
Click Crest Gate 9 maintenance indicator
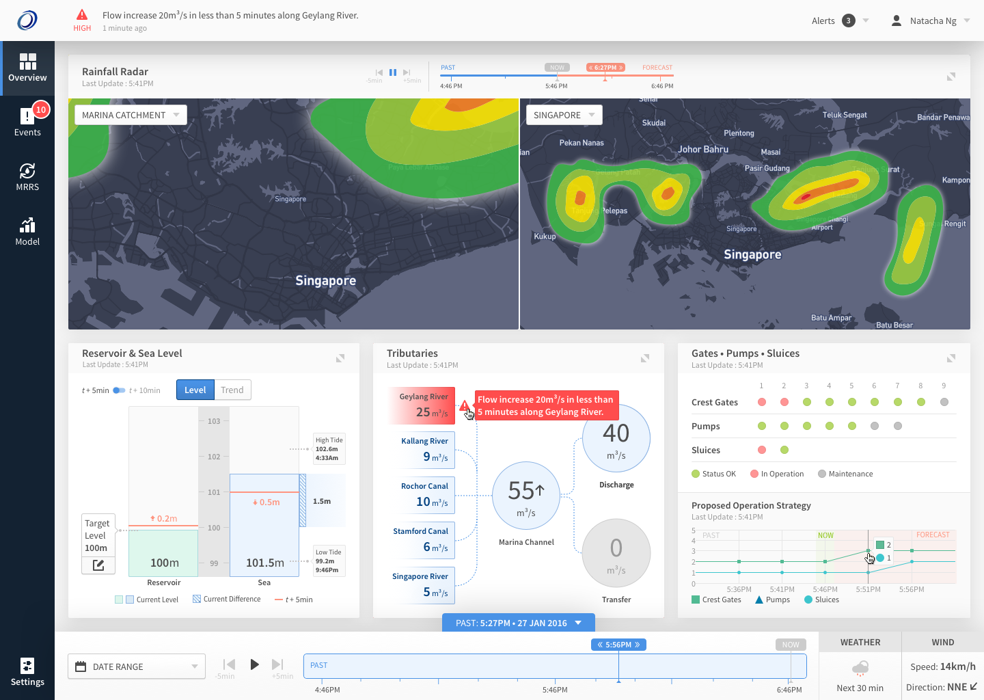click(944, 402)
